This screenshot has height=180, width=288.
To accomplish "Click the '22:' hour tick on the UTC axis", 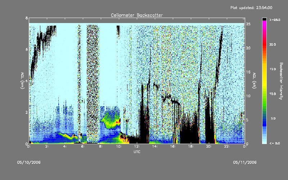I will coord(227,147).
